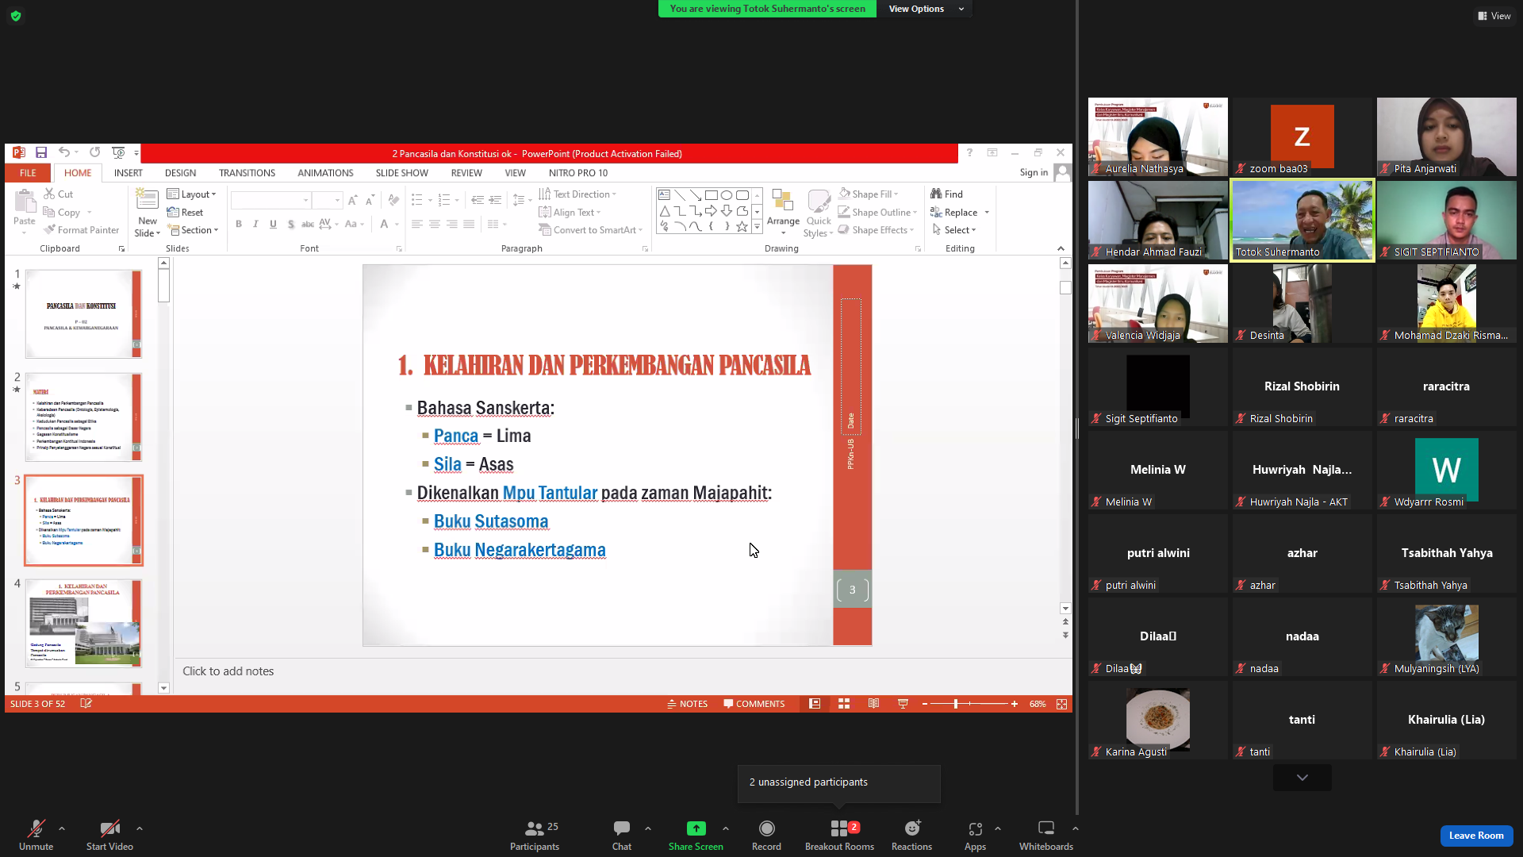Switch to the INSERT tab

128,173
